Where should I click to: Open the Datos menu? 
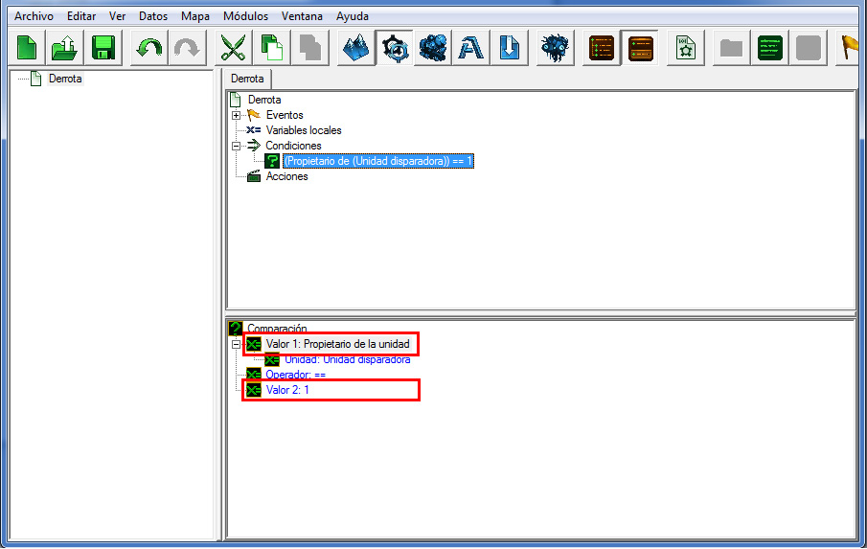153,16
